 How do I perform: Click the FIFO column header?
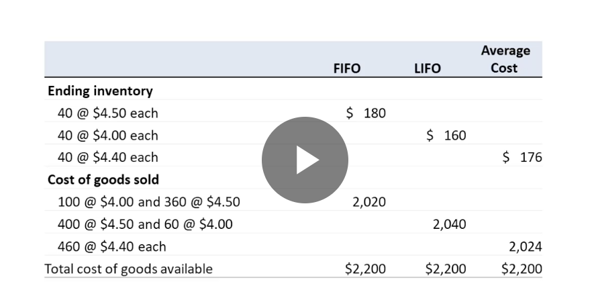tap(346, 68)
